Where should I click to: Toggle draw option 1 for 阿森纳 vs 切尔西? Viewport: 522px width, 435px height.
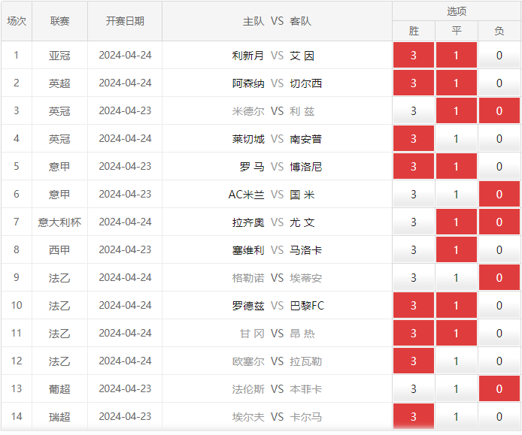click(457, 83)
